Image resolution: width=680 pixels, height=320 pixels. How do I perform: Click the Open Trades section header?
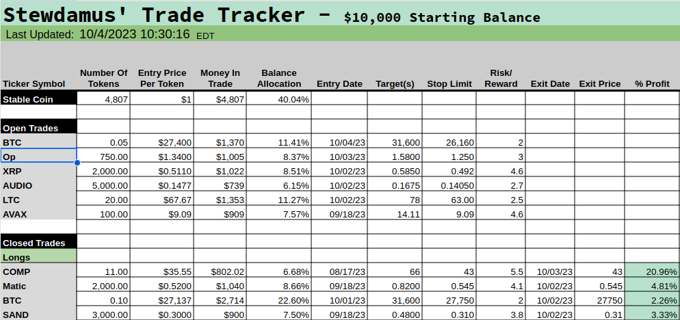(38, 128)
